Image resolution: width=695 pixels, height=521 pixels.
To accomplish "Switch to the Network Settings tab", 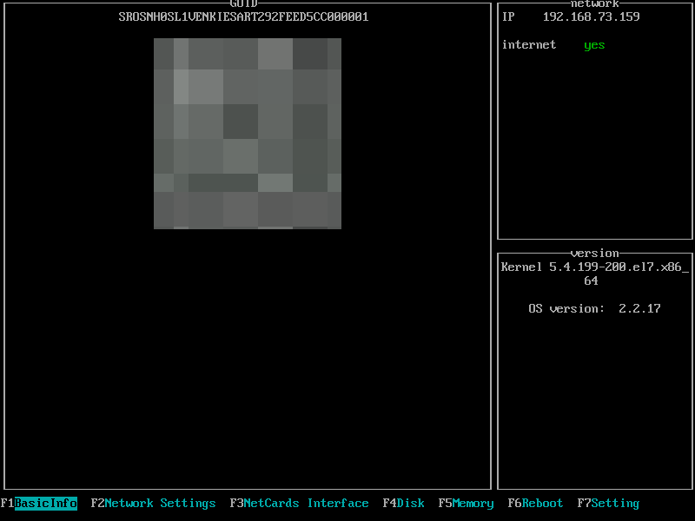I will pos(160,504).
